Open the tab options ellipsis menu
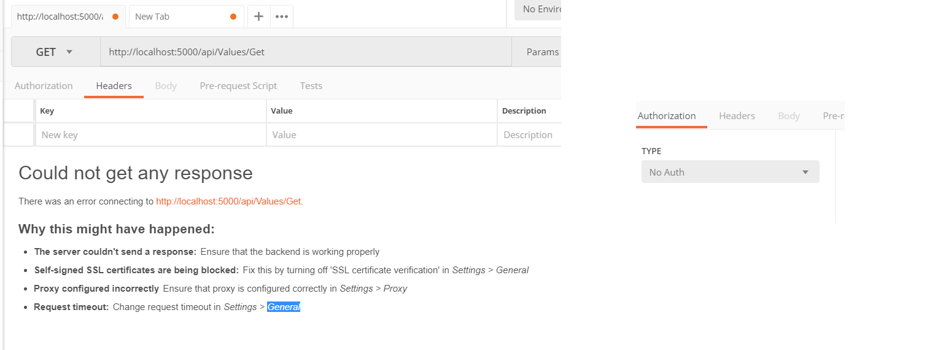935x350 pixels. click(x=282, y=17)
